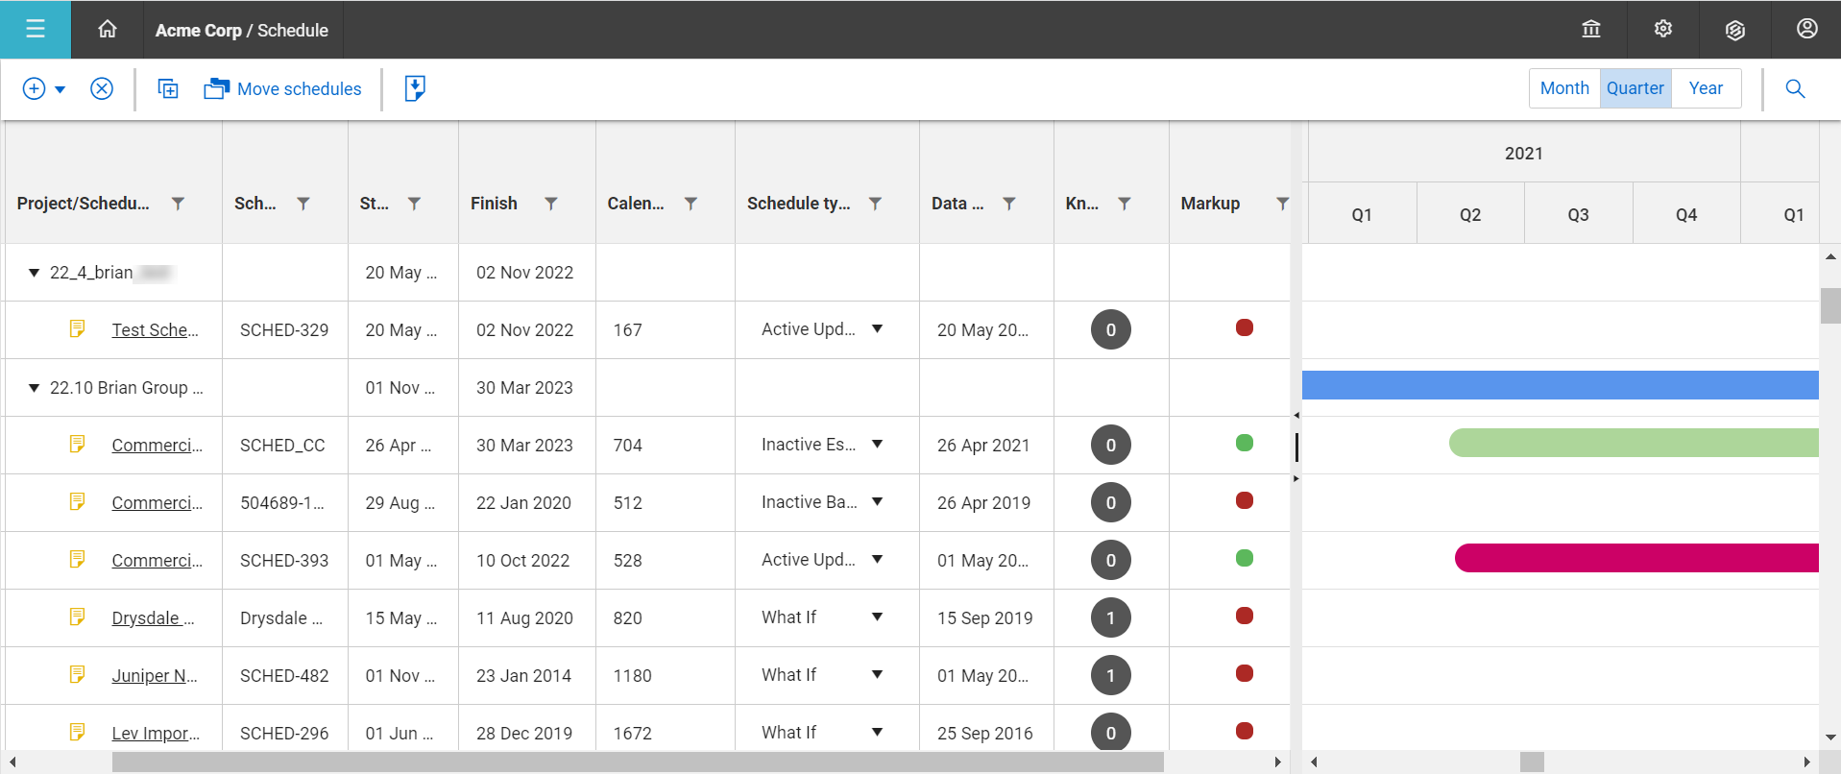
Task: Open the hamburger navigation menu
Action: [x=36, y=30]
